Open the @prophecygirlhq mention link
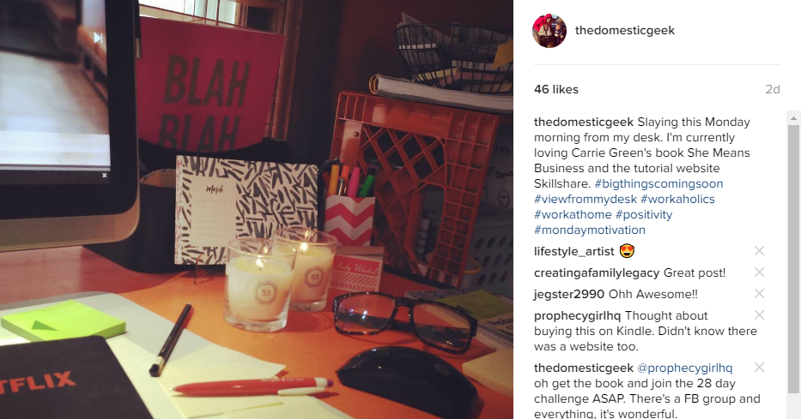Viewport: 801px width, 419px height. 684,368
